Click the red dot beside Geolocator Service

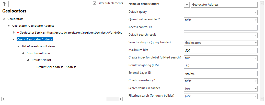click(18, 33)
